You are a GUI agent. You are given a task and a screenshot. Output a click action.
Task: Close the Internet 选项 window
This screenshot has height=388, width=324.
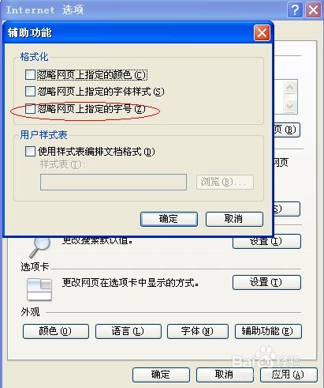313,10
